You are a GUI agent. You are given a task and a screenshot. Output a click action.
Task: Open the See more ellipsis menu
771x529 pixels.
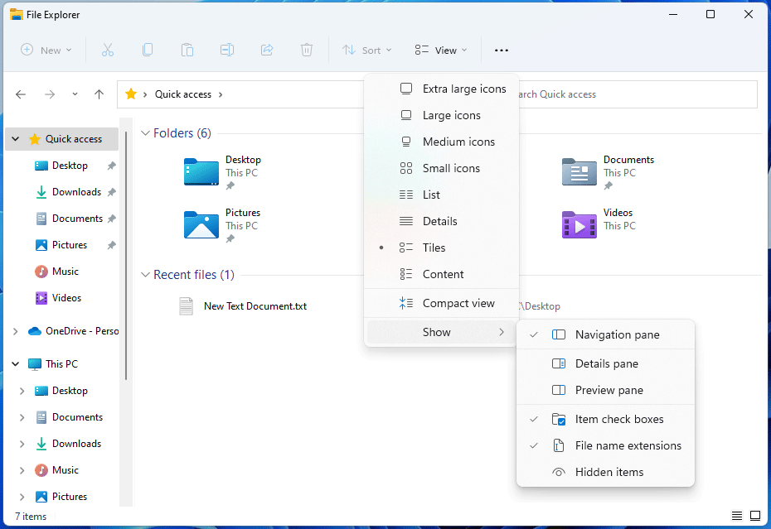(501, 50)
